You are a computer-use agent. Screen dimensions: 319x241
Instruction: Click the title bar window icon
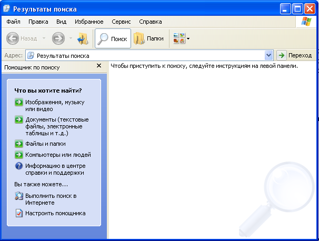coord(7,8)
